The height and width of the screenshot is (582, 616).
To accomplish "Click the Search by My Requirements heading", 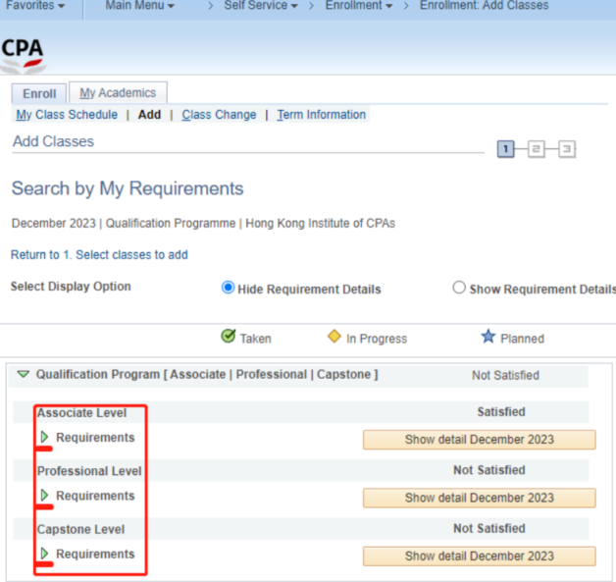I will pos(128,188).
